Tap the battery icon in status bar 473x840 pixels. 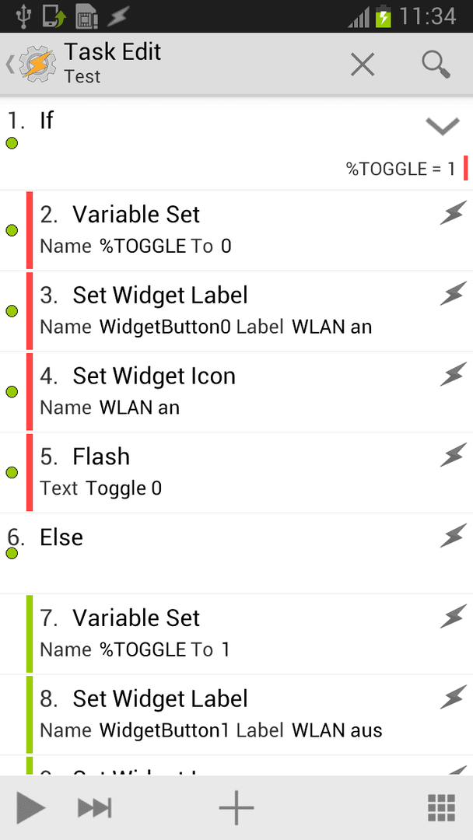click(383, 16)
